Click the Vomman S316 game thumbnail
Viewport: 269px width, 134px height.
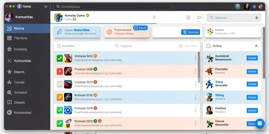pos(68,97)
